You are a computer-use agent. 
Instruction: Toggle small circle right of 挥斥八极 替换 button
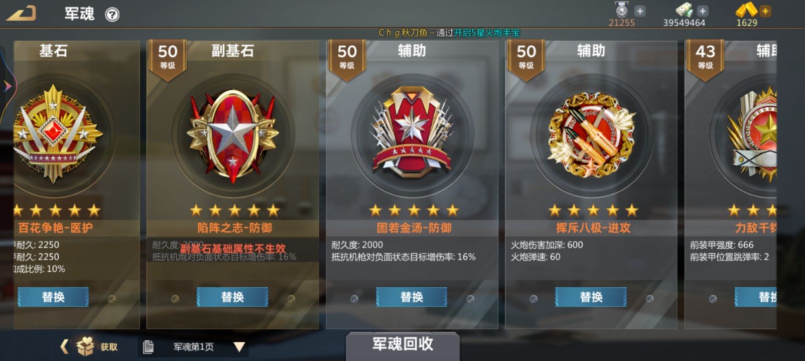(649, 299)
